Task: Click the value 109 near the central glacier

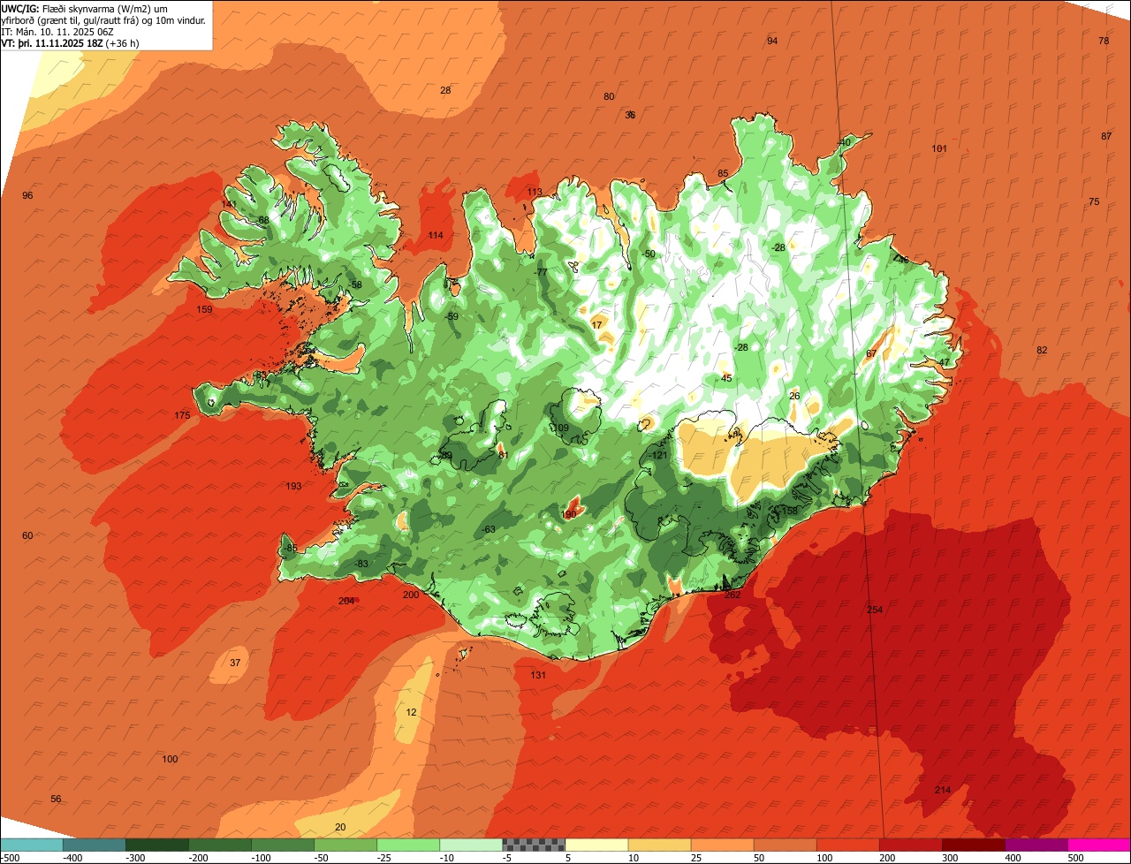Action: coord(561,428)
